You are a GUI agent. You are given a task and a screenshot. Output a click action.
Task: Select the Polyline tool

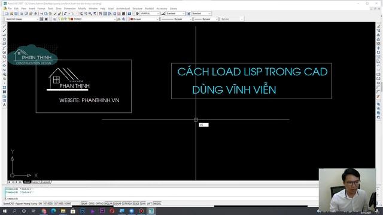point(4,35)
